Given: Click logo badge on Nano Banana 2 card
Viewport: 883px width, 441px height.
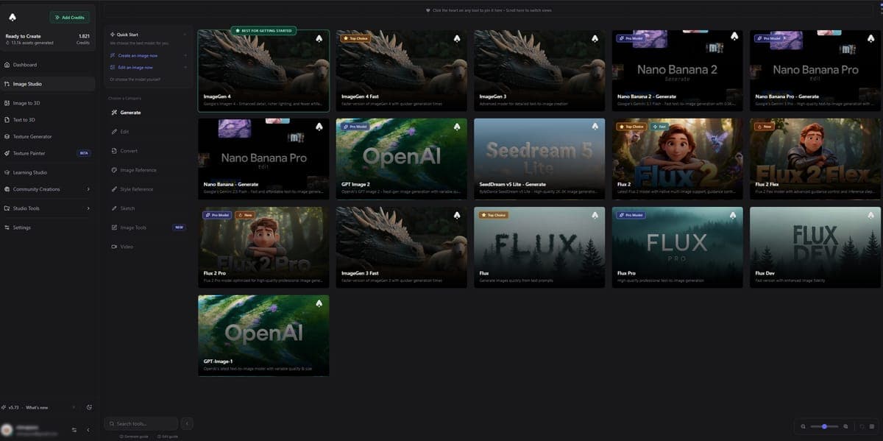Looking at the screenshot, I should click(x=734, y=37).
